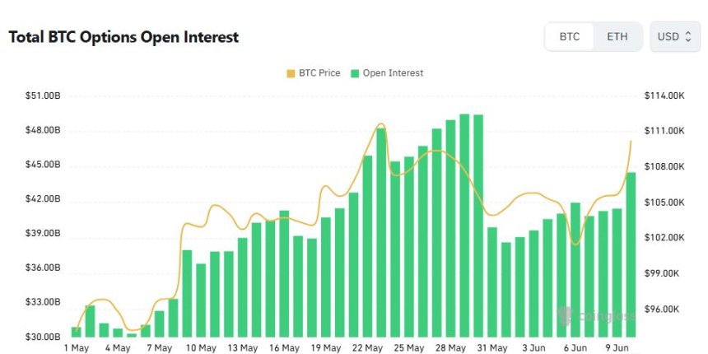Select the tallest green open interest bar
Viewport: 708px width, 354px height.
point(464,226)
